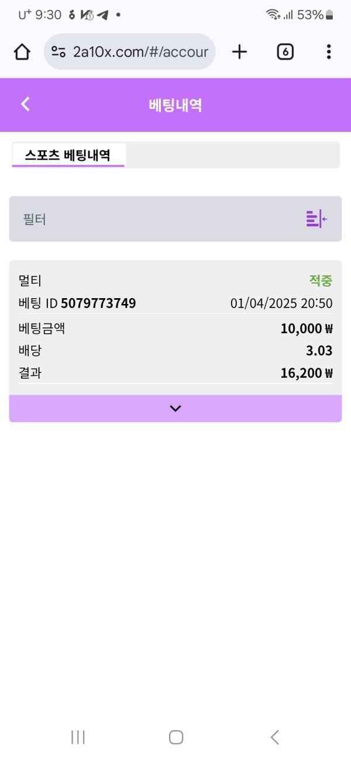Tap the 10,000 ₩ bet amount
Viewport: 351px width, 760px height.
[306, 329]
